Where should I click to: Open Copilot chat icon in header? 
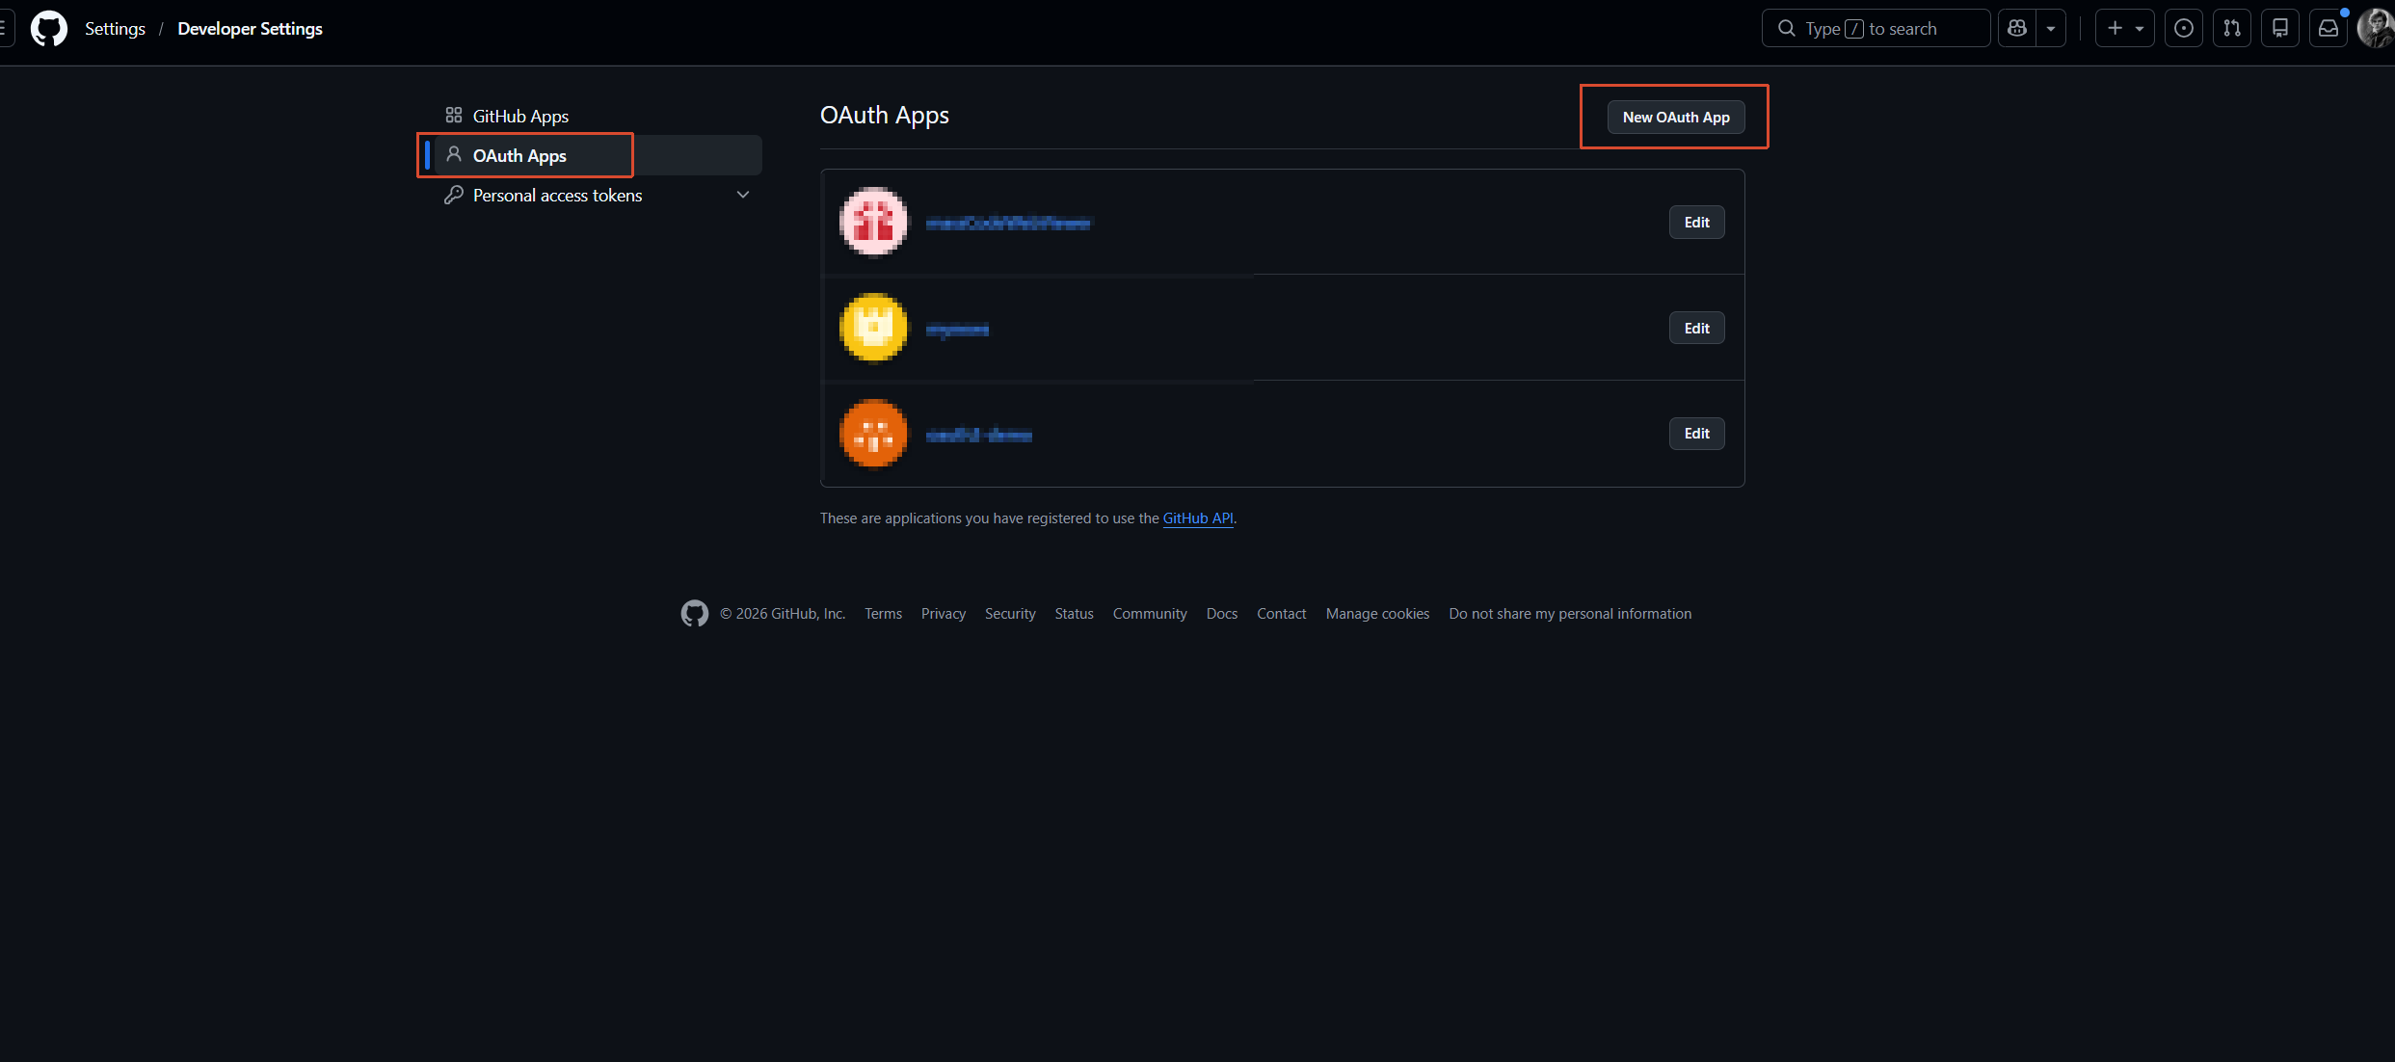(2017, 29)
